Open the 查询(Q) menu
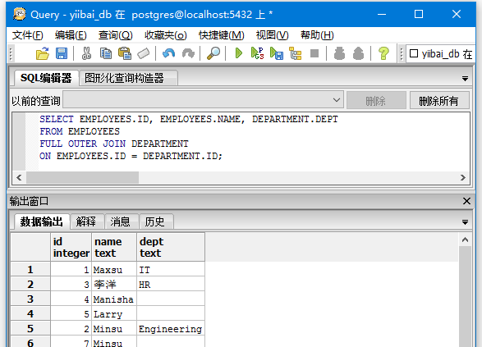This screenshot has height=347, width=482. pyautogui.click(x=115, y=35)
